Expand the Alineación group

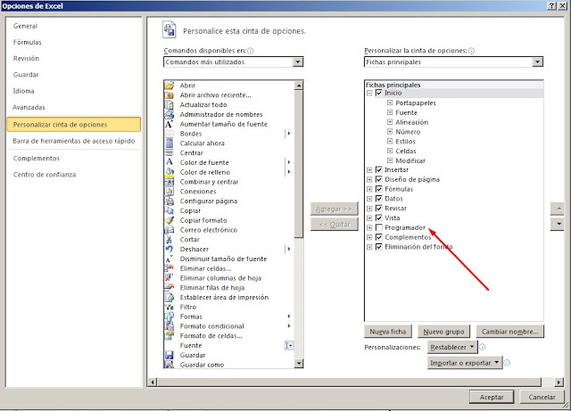[390, 122]
